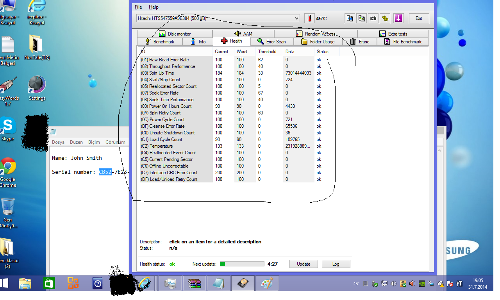Screen dimensions: 500x300
Task: Open File Explorer from the taskbar
Action: (25, 283)
